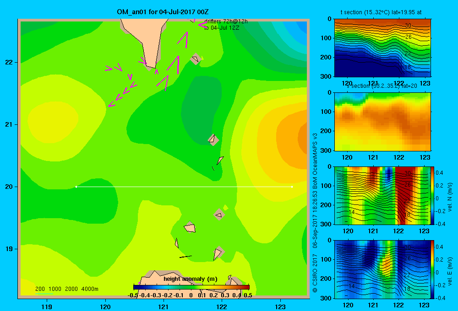Click the 'vel. N (m/s)' axis label
Image resolution: width=458 pixels, height=311 pixels.
click(450, 197)
